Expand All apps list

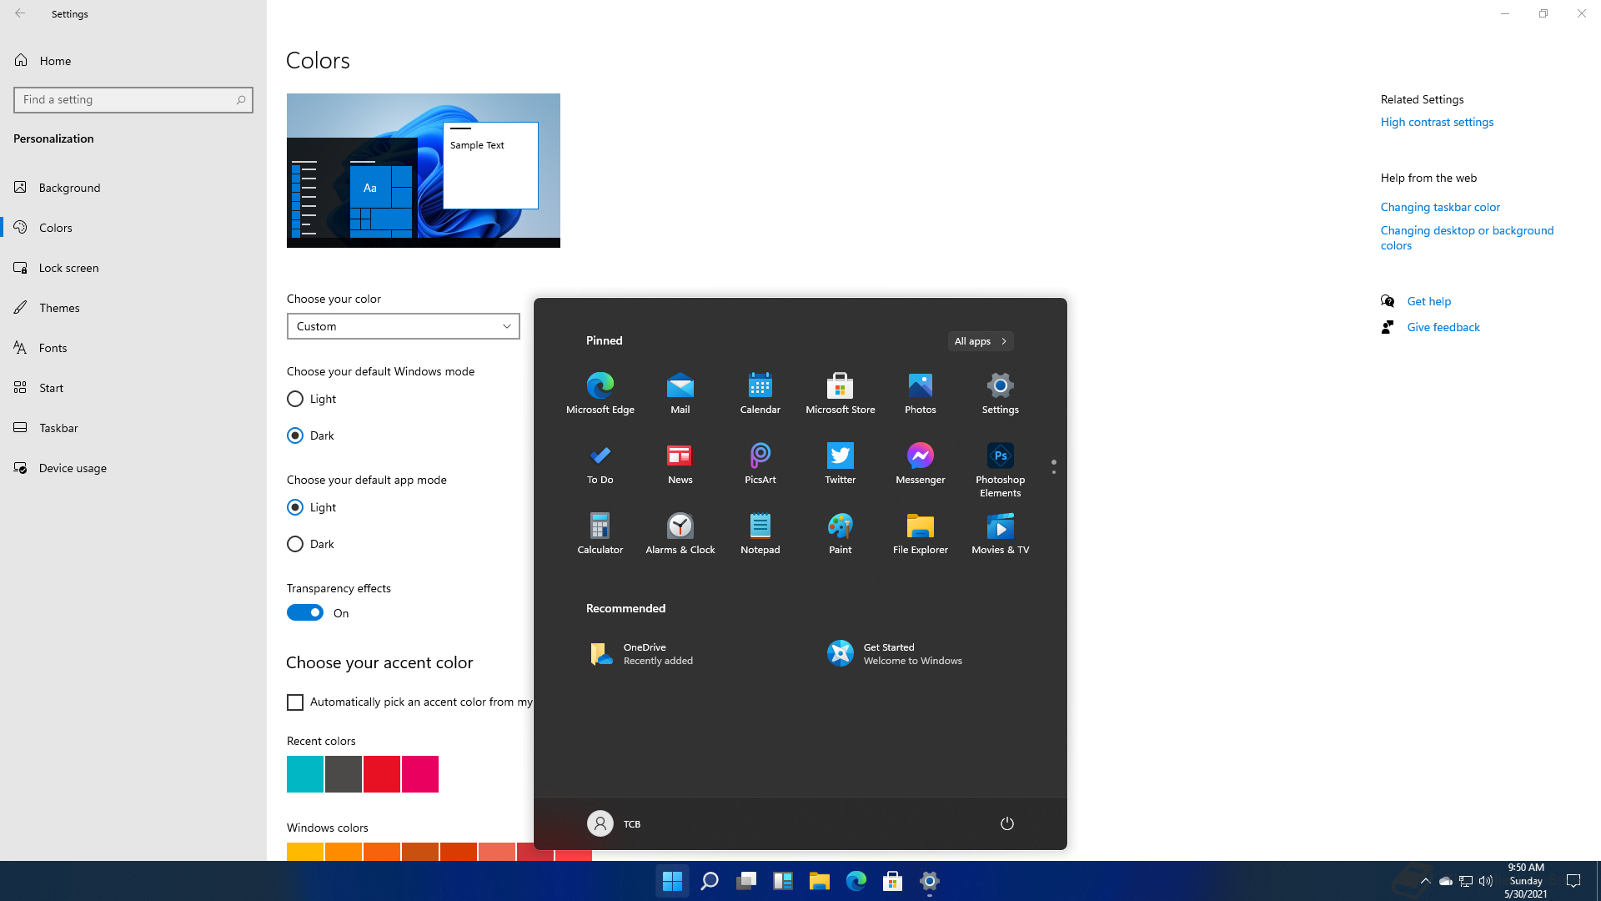click(981, 341)
